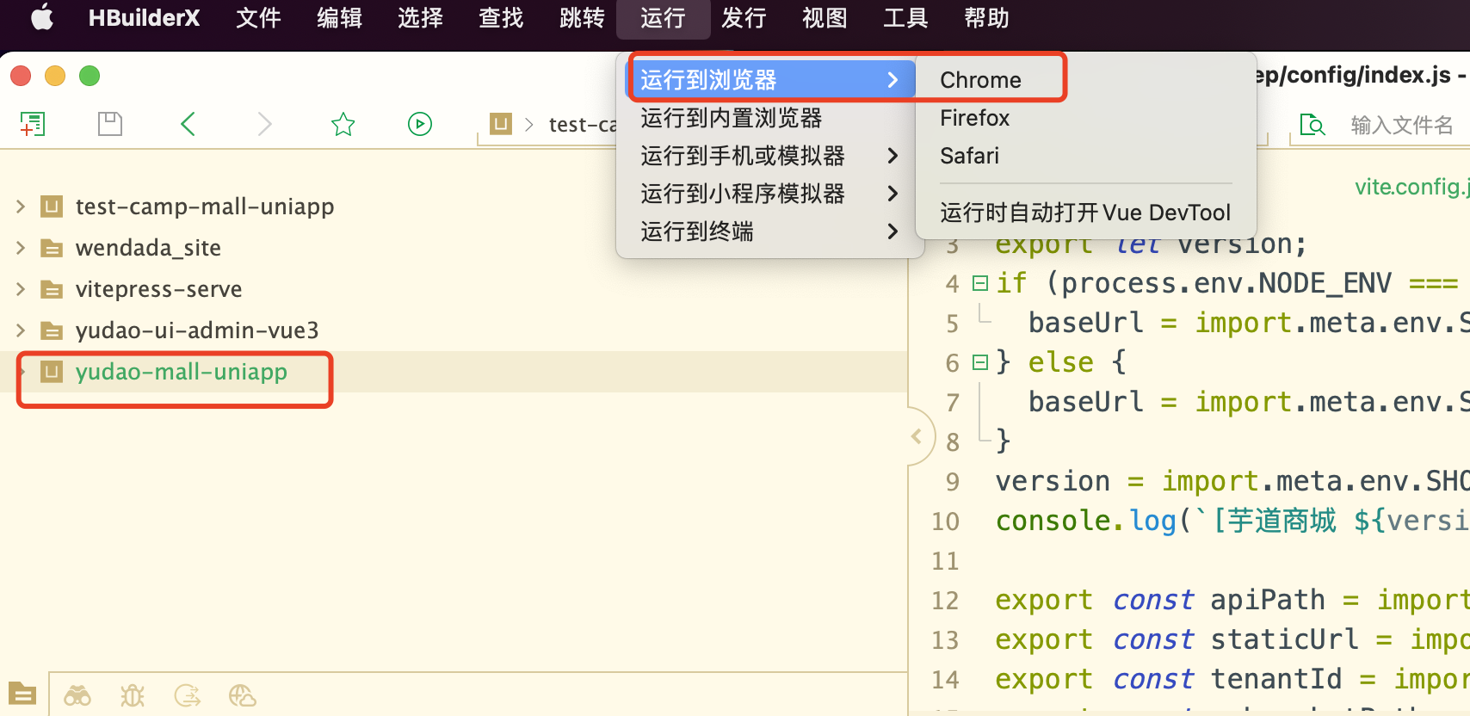Click the test-ca breadcrumb path segment
The height and width of the screenshot is (716, 1470).
pyautogui.click(x=583, y=125)
